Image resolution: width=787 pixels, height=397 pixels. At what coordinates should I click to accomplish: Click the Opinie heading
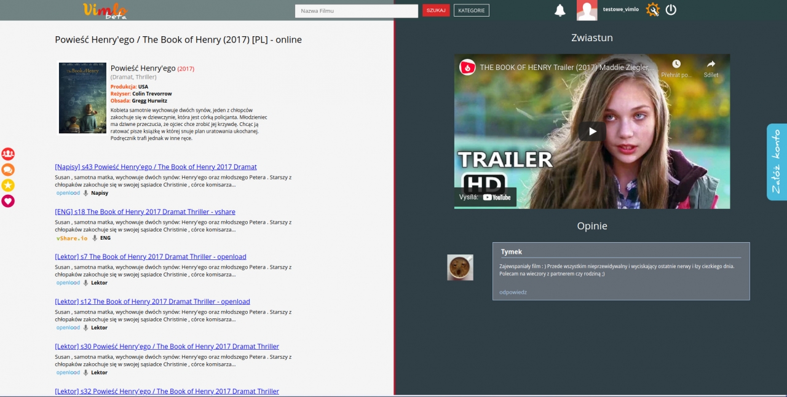click(x=592, y=226)
